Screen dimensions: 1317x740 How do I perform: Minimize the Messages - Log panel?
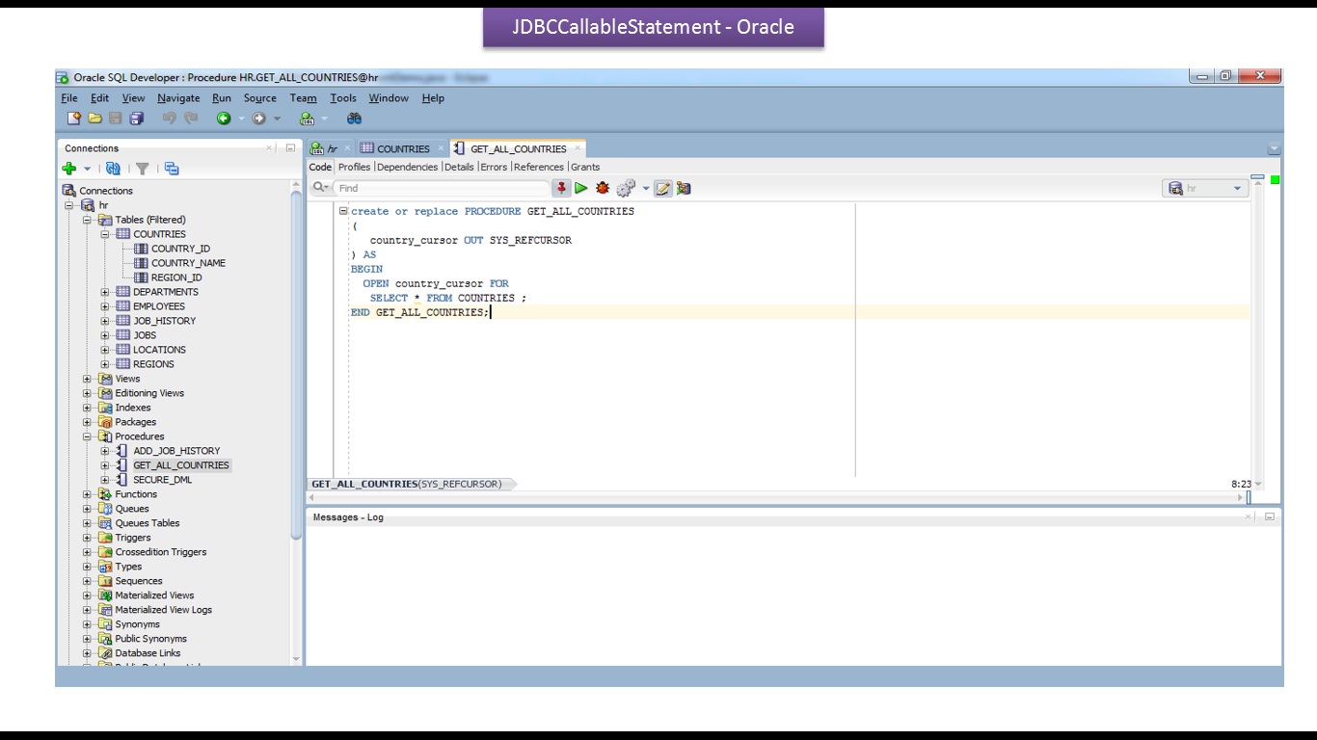click(1270, 517)
